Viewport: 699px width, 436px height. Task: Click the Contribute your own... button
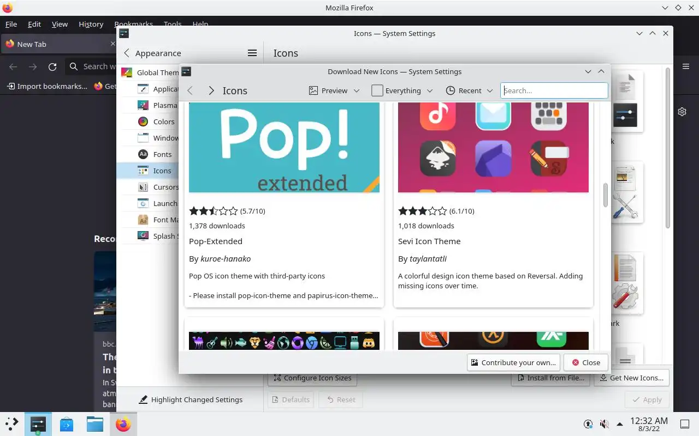point(513,362)
